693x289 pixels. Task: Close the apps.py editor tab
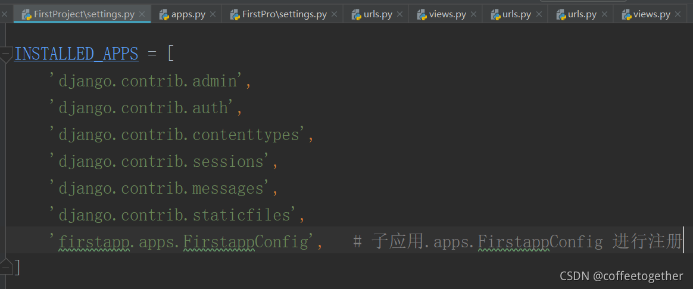(x=211, y=14)
